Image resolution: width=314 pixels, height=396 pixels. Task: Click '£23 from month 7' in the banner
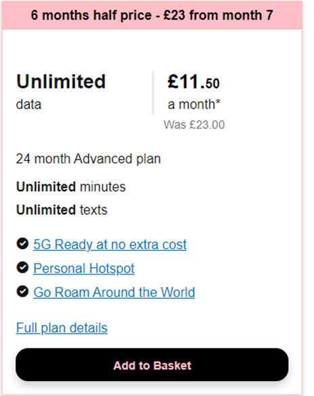pyautogui.click(x=218, y=15)
